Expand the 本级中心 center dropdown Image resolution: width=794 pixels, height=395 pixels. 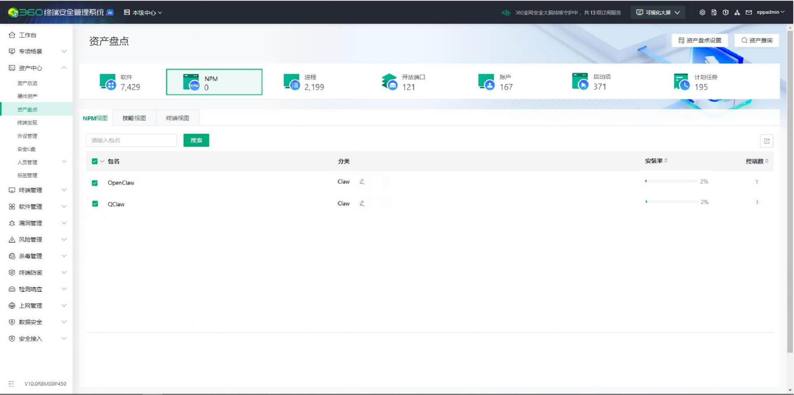coord(143,12)
